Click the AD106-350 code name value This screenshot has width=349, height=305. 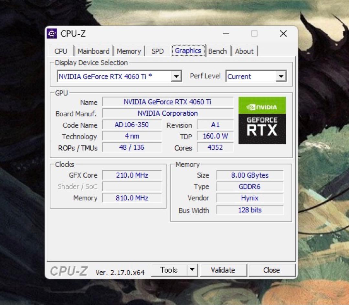pyautogui.click(x=132, y=125)
